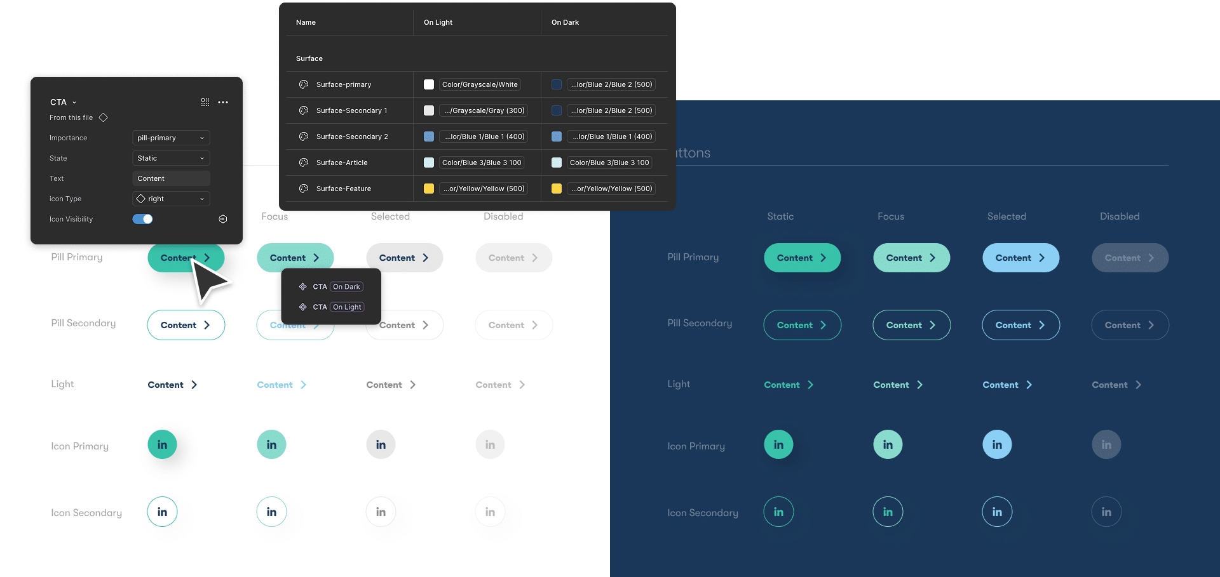Click the diamond icon beside From this file

click(104, 117)
